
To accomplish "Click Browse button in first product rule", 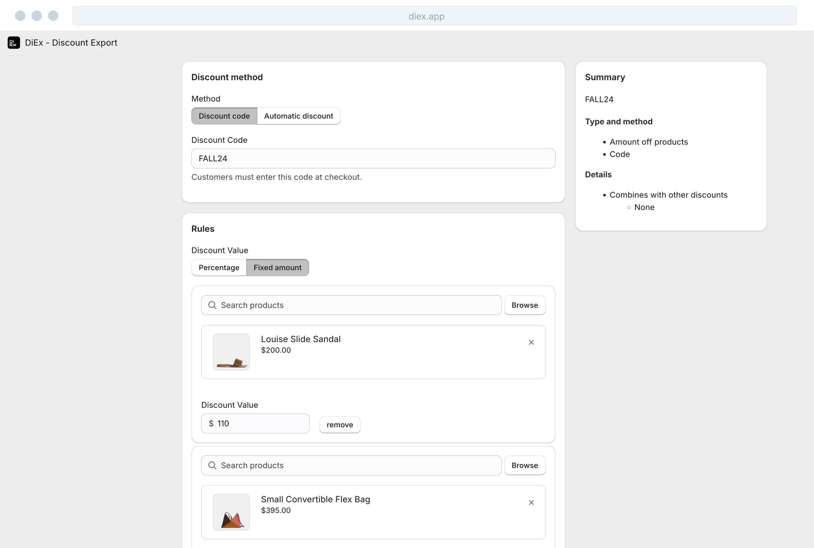I will click(x=524, y=305).
